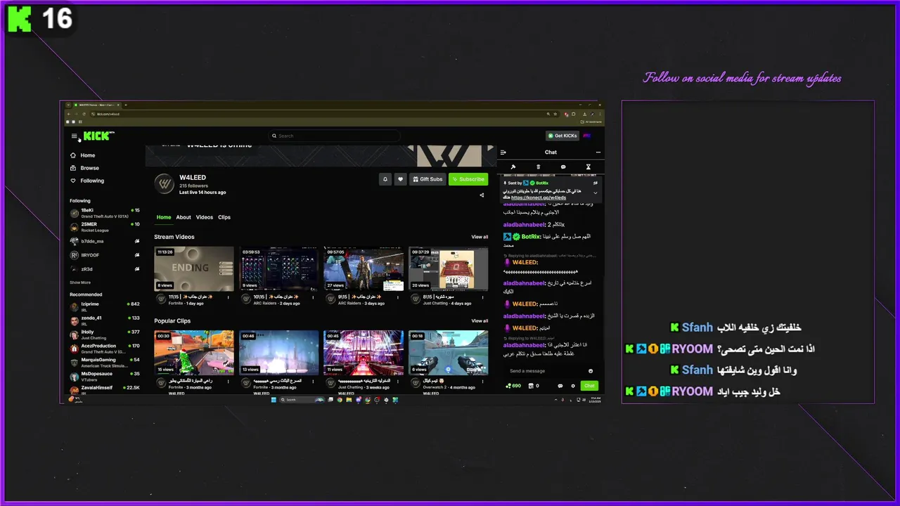Click the Get KICKs button
The image size is (900, 506).
[562, 136]
